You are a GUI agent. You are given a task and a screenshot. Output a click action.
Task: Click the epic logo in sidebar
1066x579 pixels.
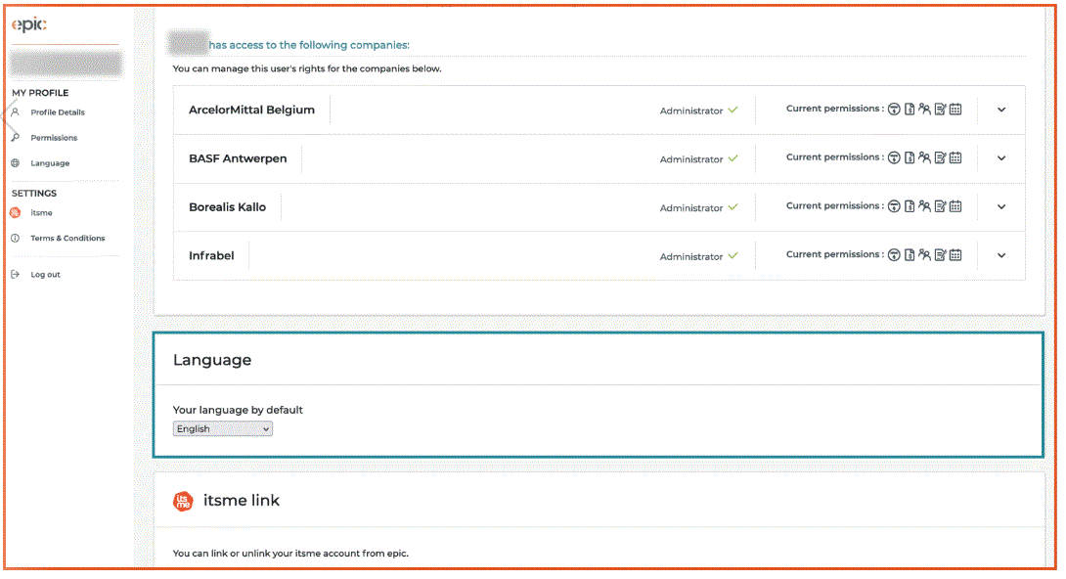28,25
